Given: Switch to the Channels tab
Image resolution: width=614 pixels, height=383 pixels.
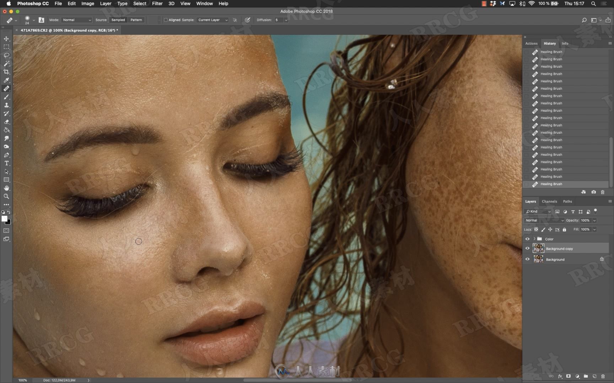Looking at the screenshot, I should coord(549,201).
